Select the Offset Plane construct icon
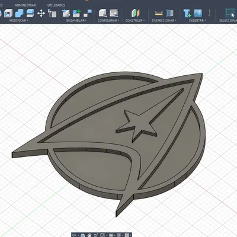This screenshot has width=237, height=237. point(135,14)
